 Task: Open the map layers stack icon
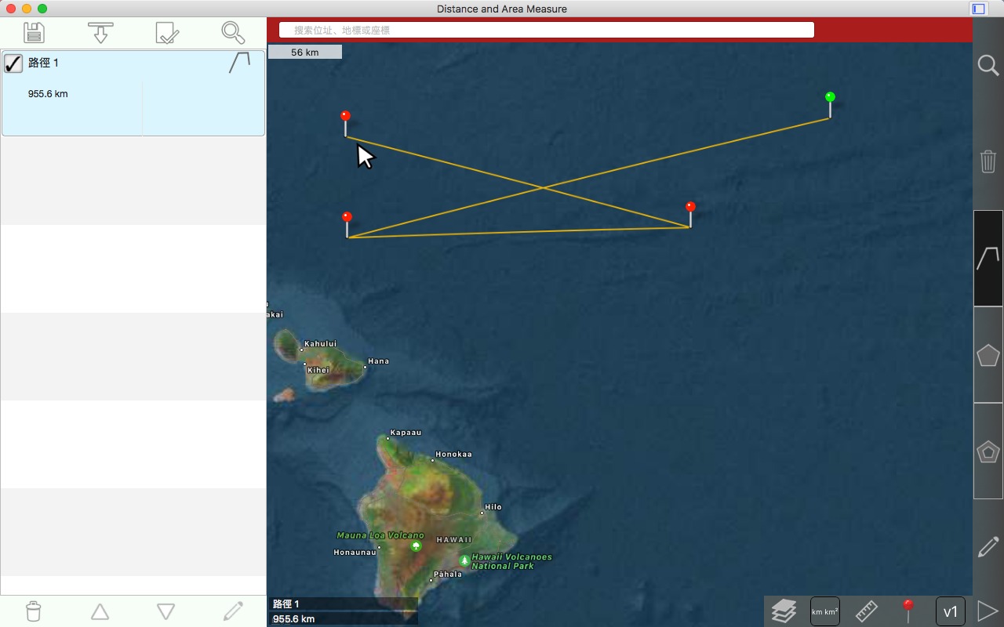(x=784, y=611)
